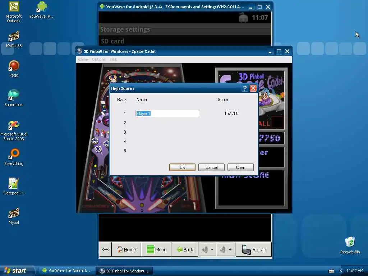Switch to YouWave for Android taskbar item
Image resolution: width=368 pixels, height=276 pixels.
click(66, 271)
